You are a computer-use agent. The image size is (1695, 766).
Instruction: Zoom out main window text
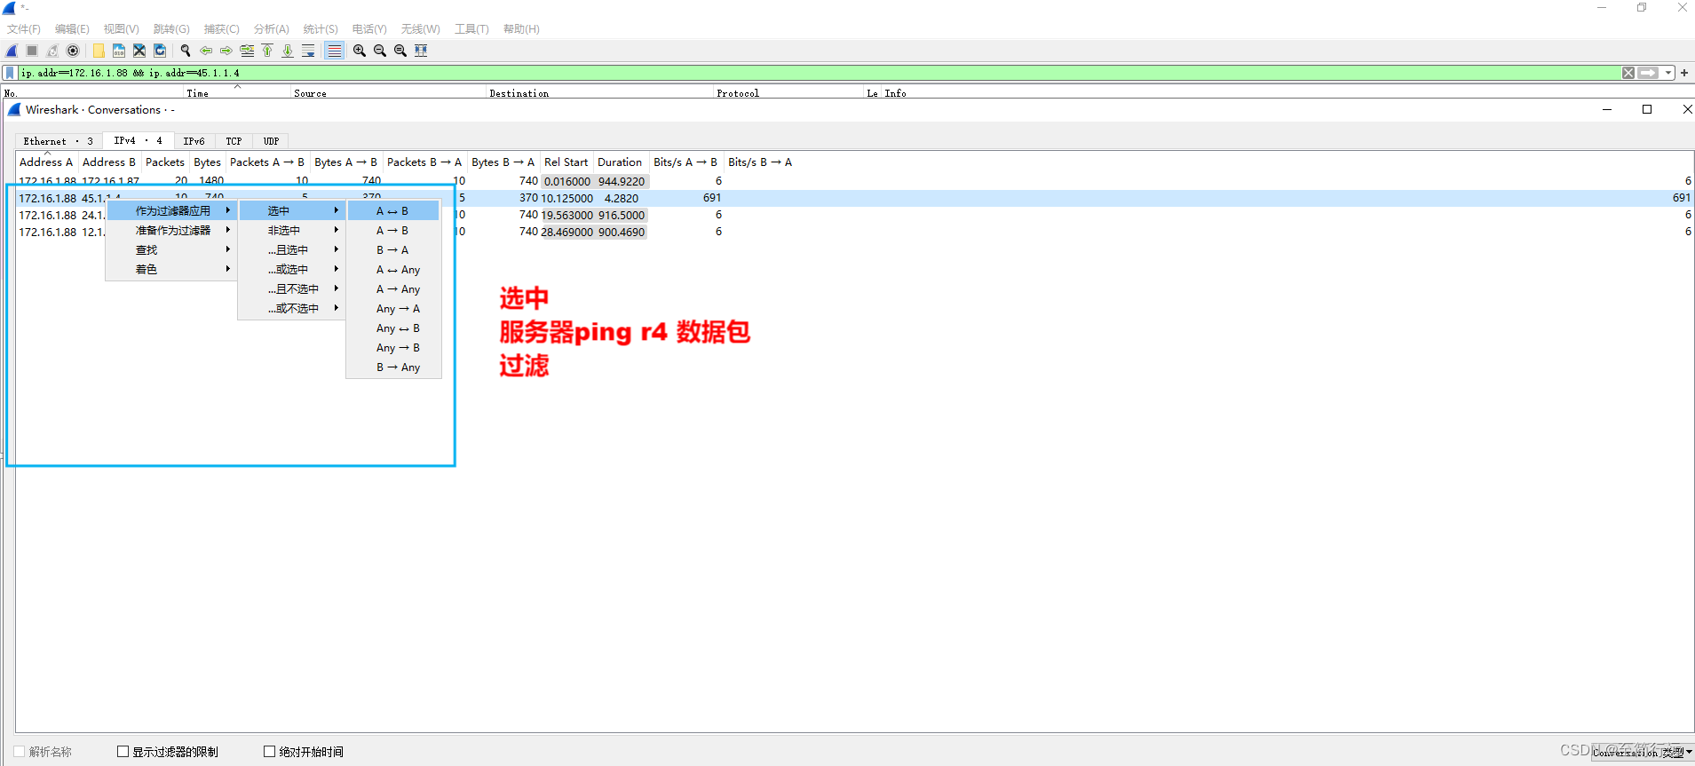pyautogui.click(x=380, y=51)
